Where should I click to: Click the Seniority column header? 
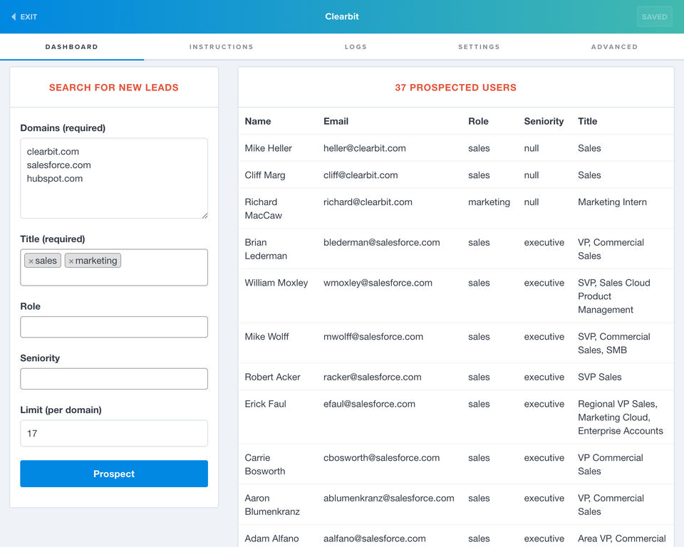click(x=544, y=121)
